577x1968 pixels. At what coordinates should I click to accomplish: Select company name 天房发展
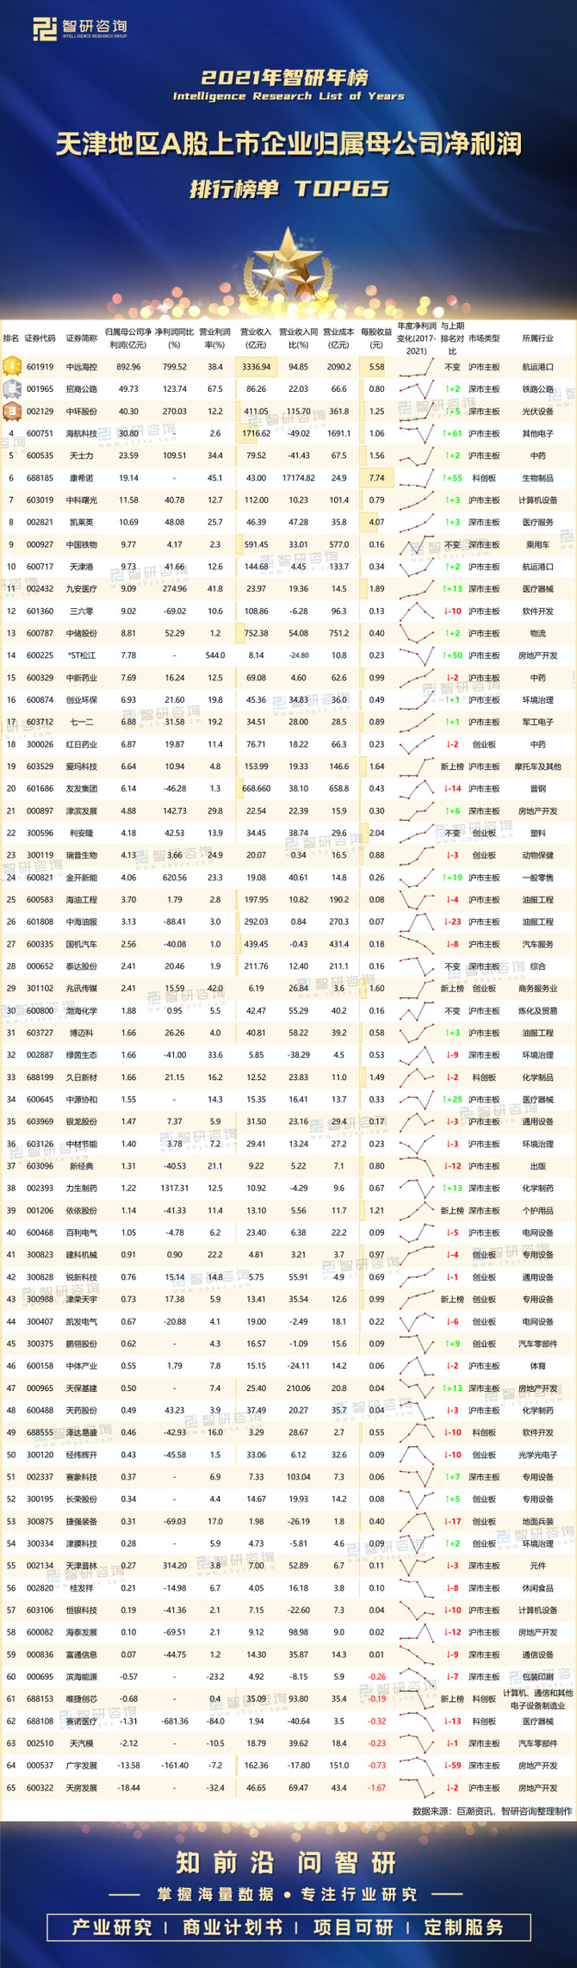[82, 1788]
